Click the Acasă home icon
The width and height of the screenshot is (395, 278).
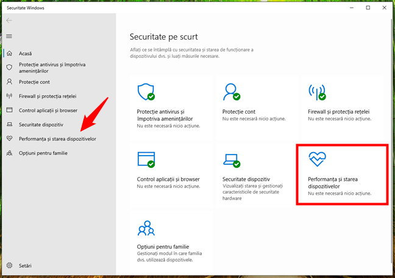click(x=9, y=52)
